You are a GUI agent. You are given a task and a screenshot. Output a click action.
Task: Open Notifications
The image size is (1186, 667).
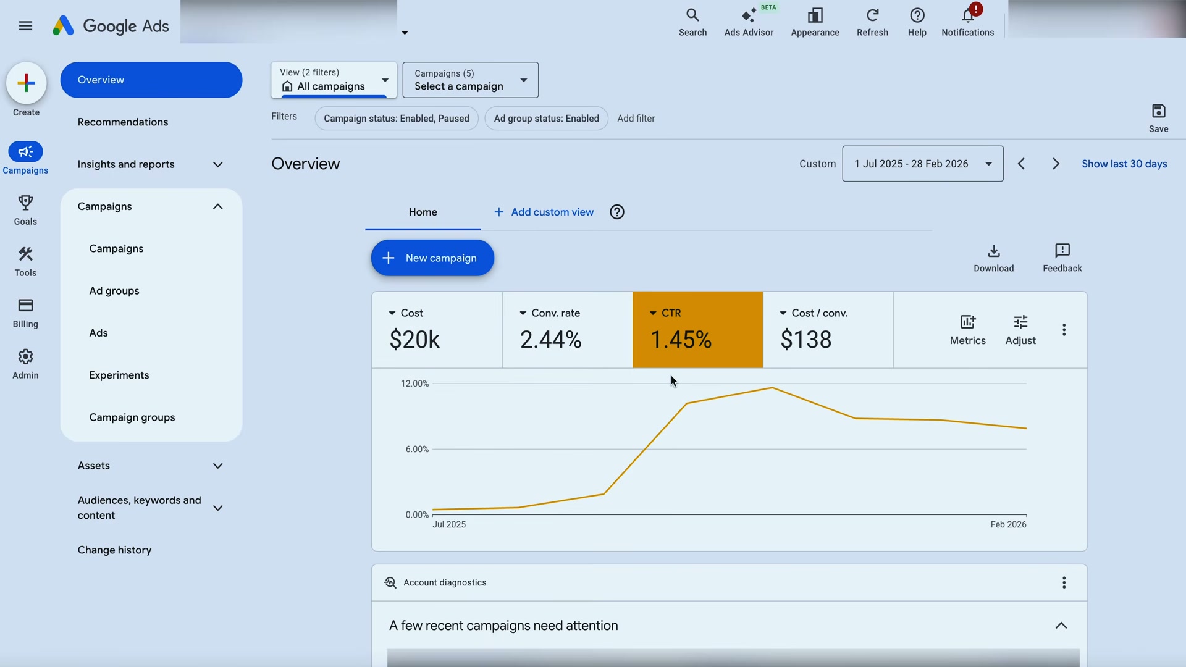(967, 22)
